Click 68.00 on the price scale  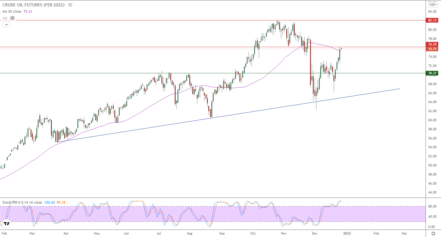point(432,84)
